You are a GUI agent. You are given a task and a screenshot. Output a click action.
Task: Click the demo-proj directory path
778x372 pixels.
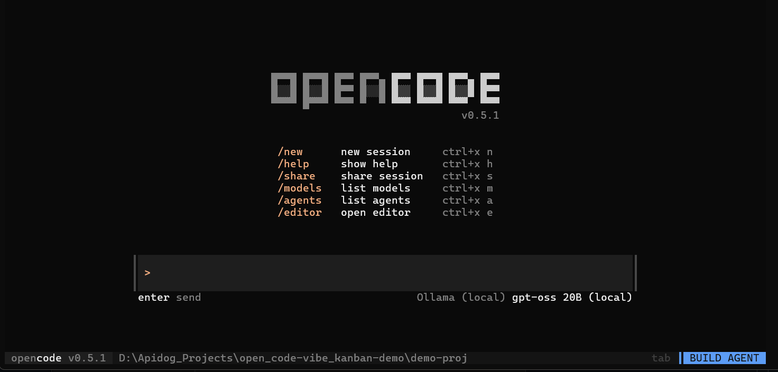pos(293,358)
